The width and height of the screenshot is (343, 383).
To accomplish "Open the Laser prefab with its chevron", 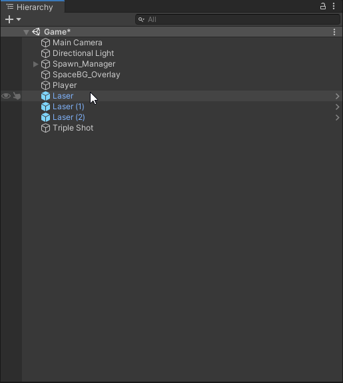I will point(337,96).
